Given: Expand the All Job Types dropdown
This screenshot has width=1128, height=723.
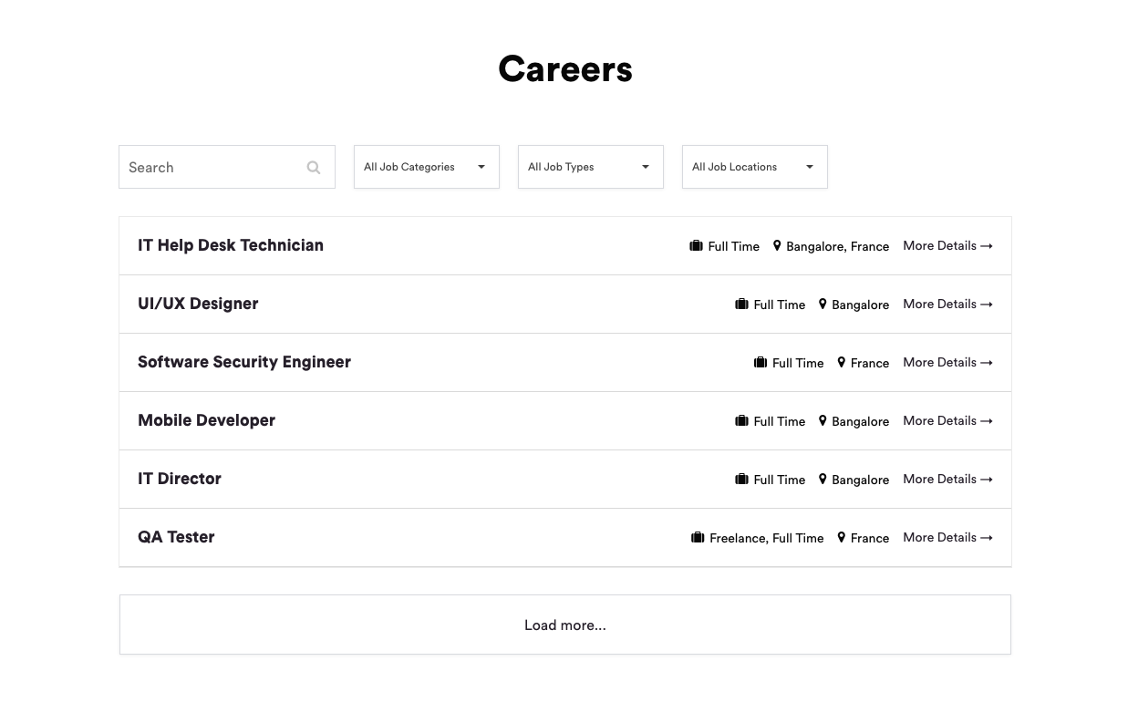Looking at the screenshot, I should pyautogui.click(x=590, y=167).
